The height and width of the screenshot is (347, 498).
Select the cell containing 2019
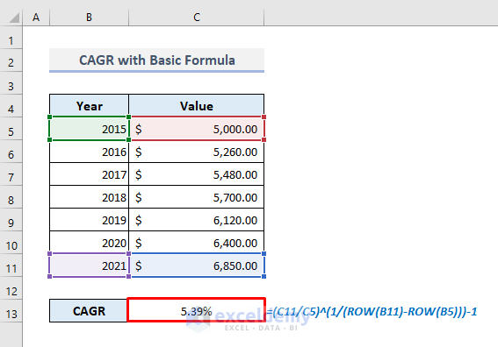90,220
